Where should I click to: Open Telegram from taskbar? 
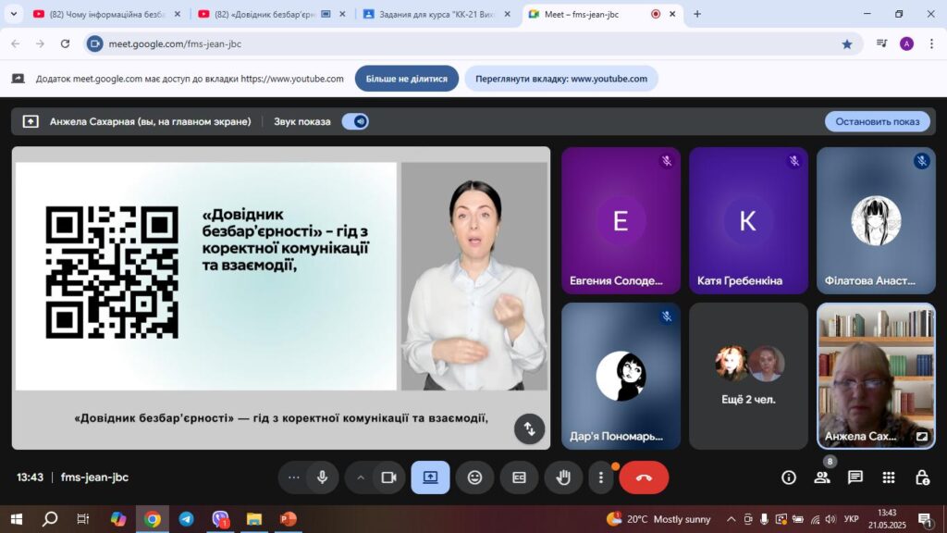pos(186,519)
